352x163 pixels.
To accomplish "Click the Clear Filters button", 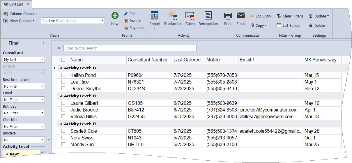I will [x=290, y=16].
